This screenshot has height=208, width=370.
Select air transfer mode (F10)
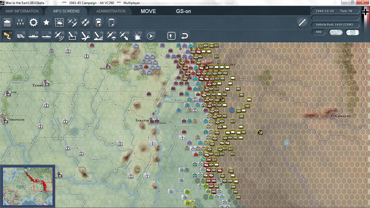pyautogui.click(x=124, y=35)
